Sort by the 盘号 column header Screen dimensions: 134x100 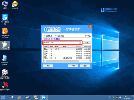(x=51, y=47)
